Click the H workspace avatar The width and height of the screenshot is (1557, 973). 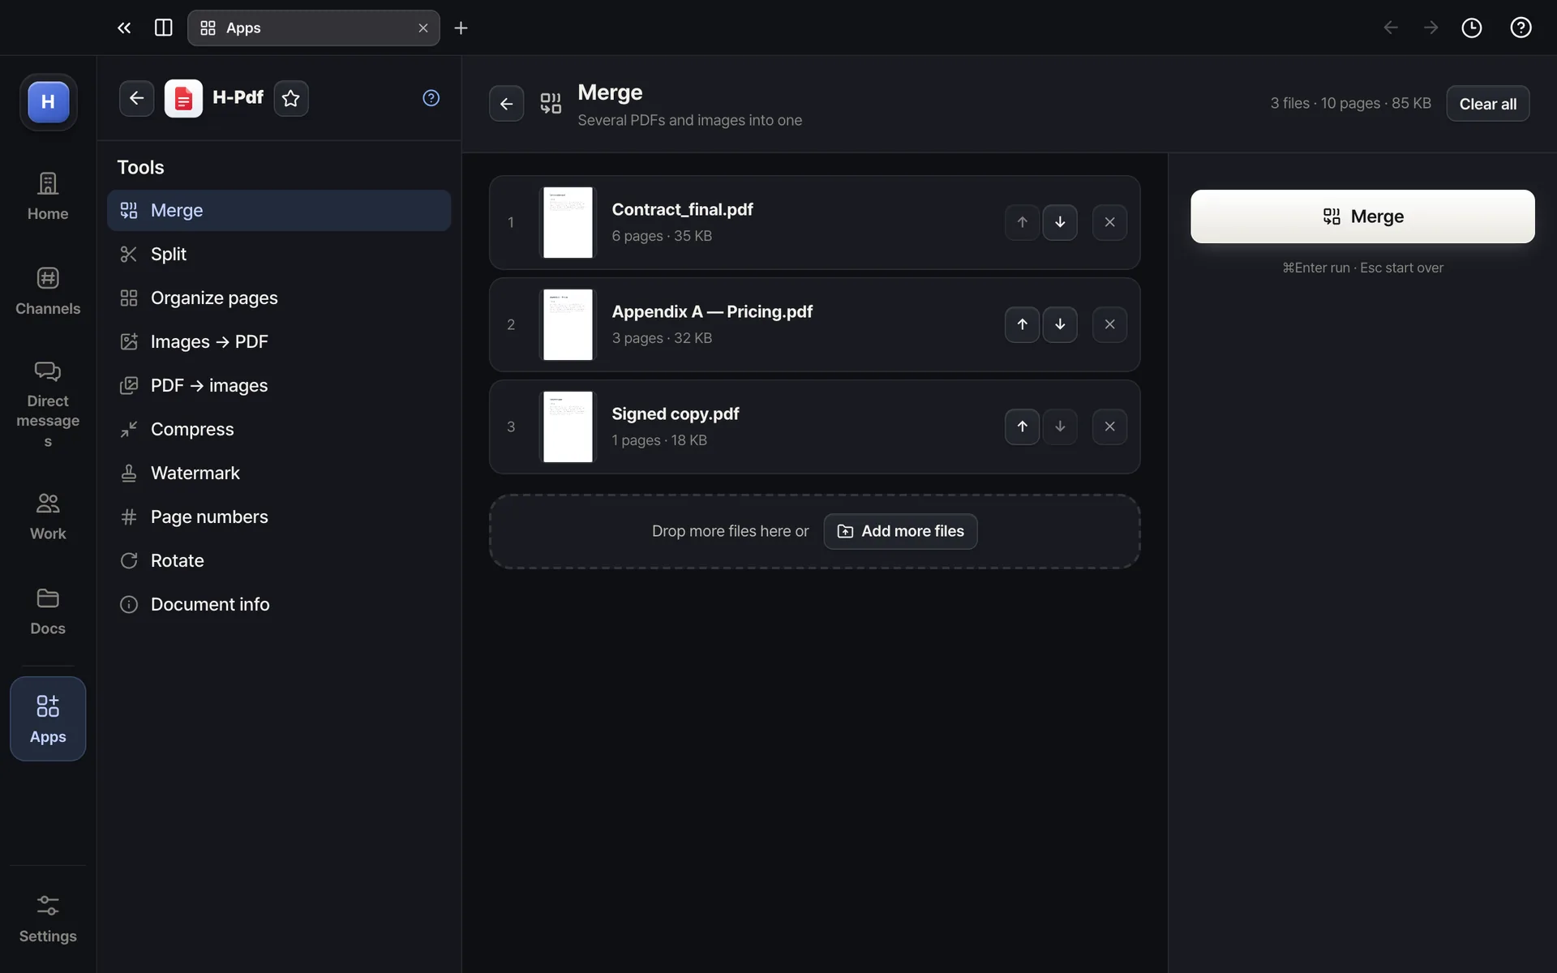48,102
